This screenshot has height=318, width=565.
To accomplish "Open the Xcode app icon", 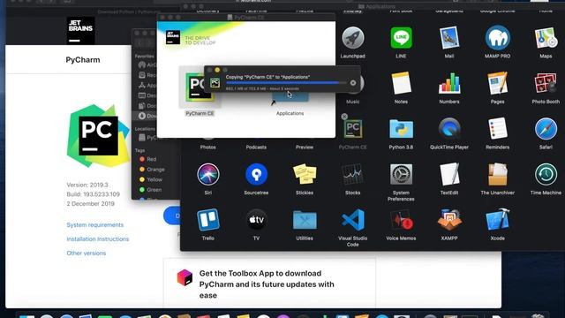I will pos(497,220).
